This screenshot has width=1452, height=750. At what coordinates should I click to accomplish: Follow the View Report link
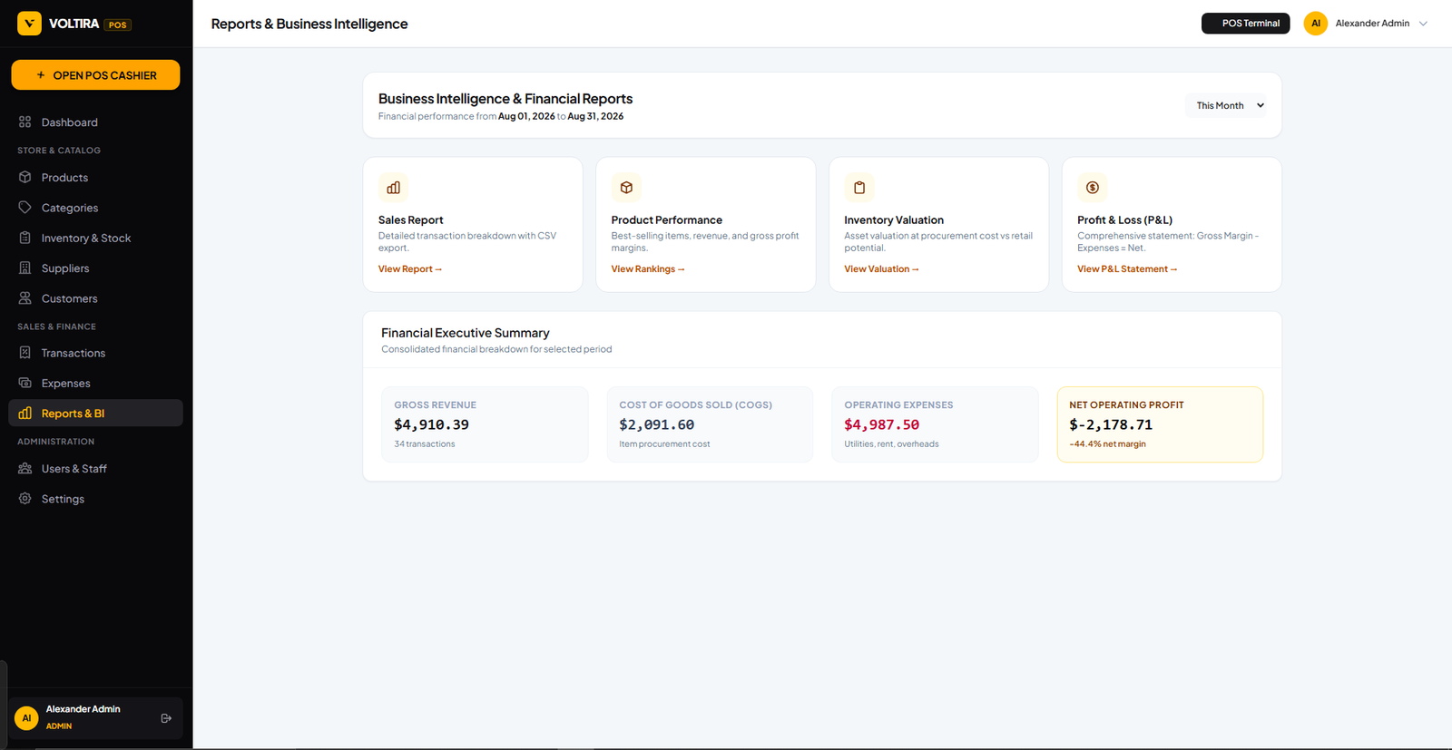410,269
